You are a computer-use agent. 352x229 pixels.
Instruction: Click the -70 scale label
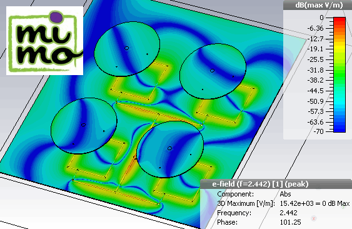point(319,131)
